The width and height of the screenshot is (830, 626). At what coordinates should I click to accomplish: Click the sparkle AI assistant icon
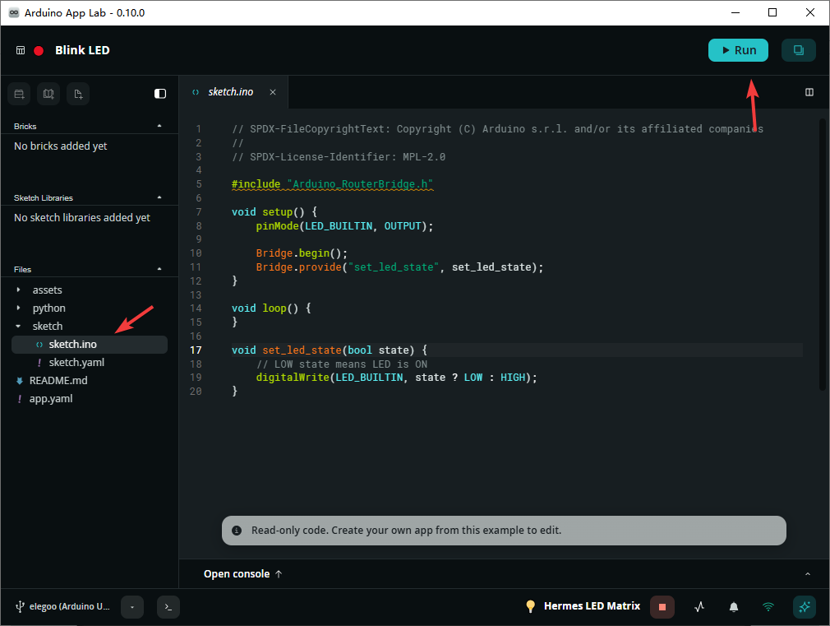[x=804, y=607]
